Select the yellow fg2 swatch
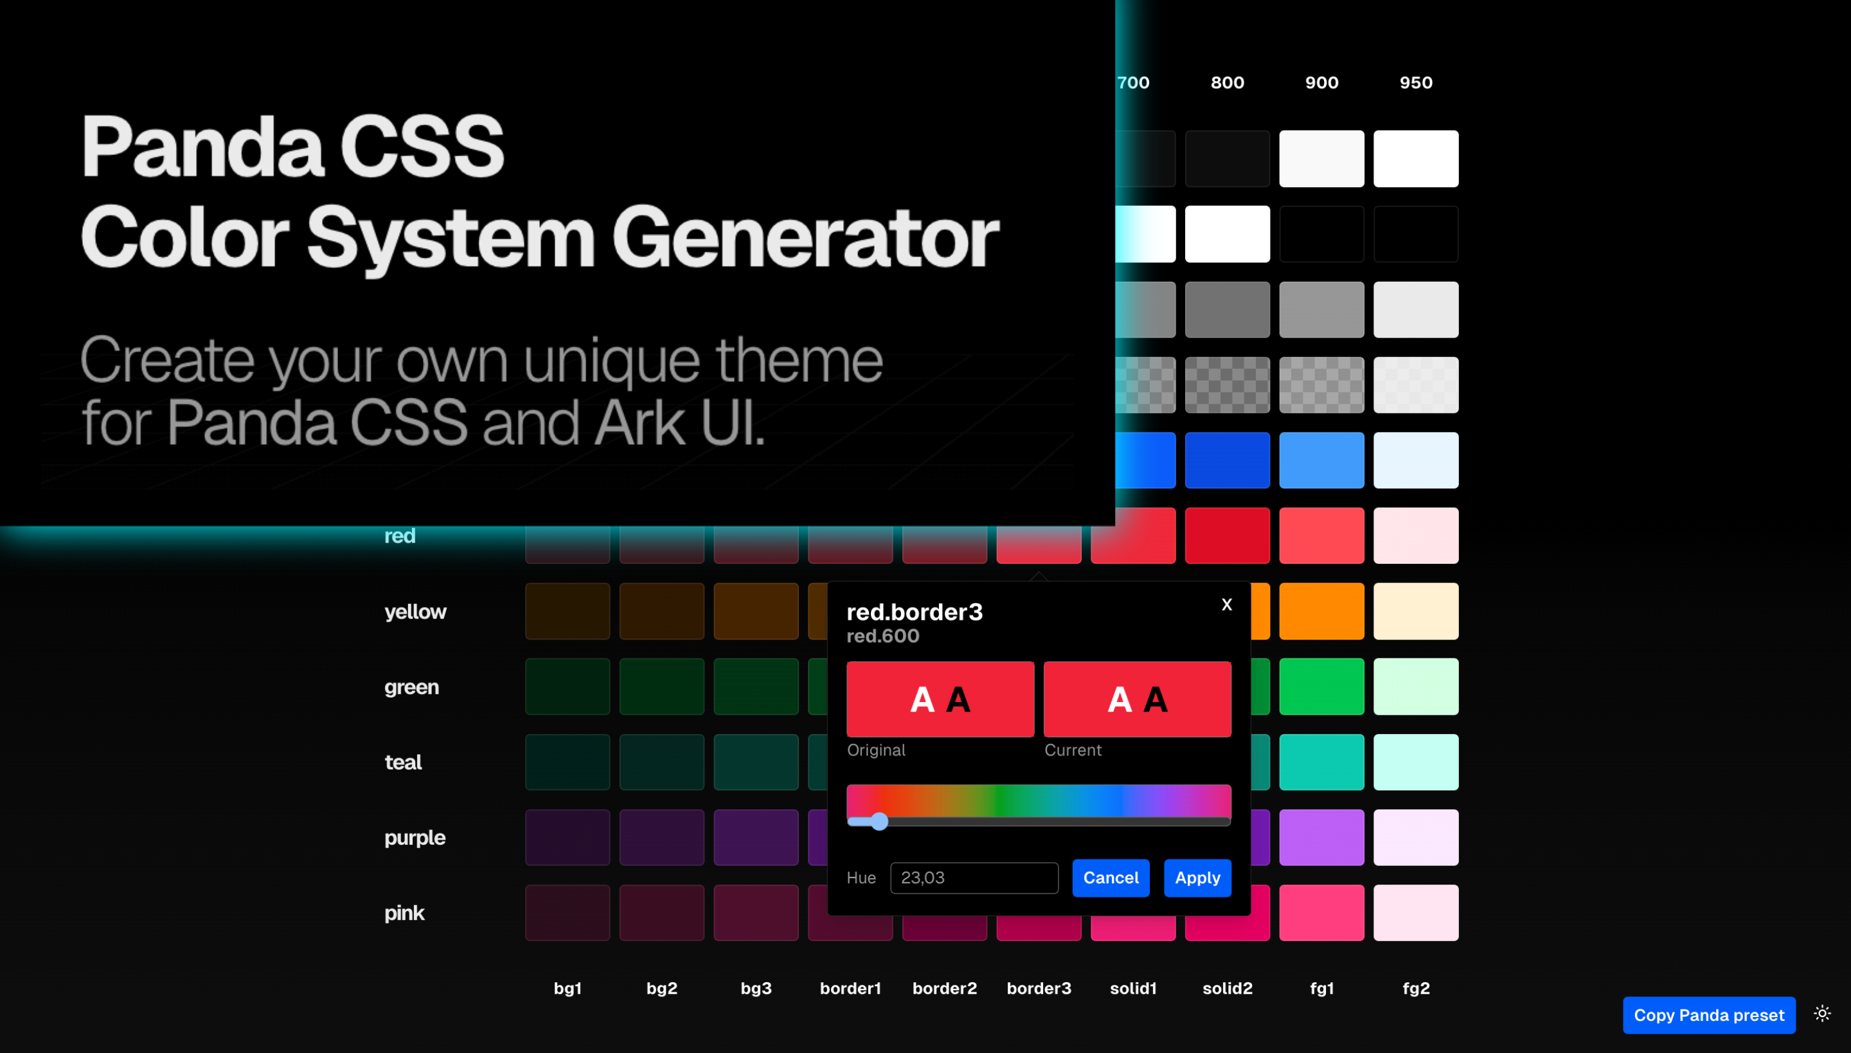 [x=1416, y=611]
